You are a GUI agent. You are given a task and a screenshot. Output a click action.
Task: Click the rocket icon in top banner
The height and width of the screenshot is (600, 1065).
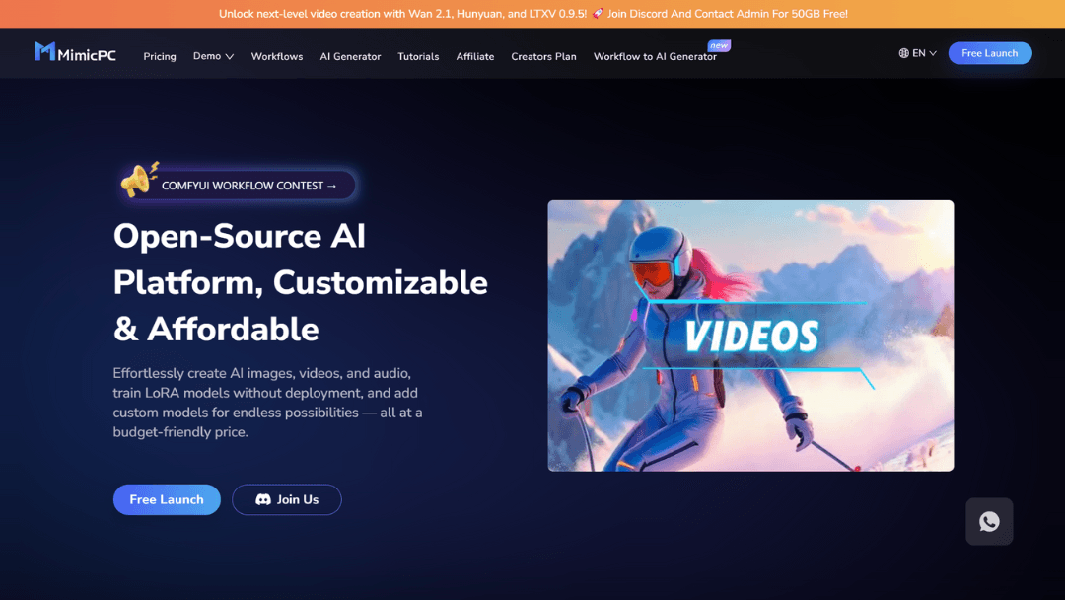tap(598, 14)
